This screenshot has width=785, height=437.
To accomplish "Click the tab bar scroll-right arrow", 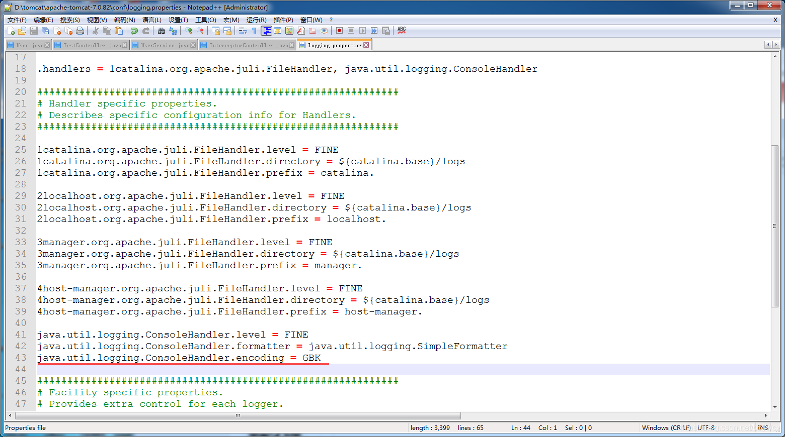I will tap(776, 45).
